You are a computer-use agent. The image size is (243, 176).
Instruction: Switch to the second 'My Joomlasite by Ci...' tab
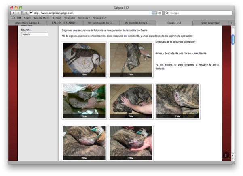coord(138,23)
